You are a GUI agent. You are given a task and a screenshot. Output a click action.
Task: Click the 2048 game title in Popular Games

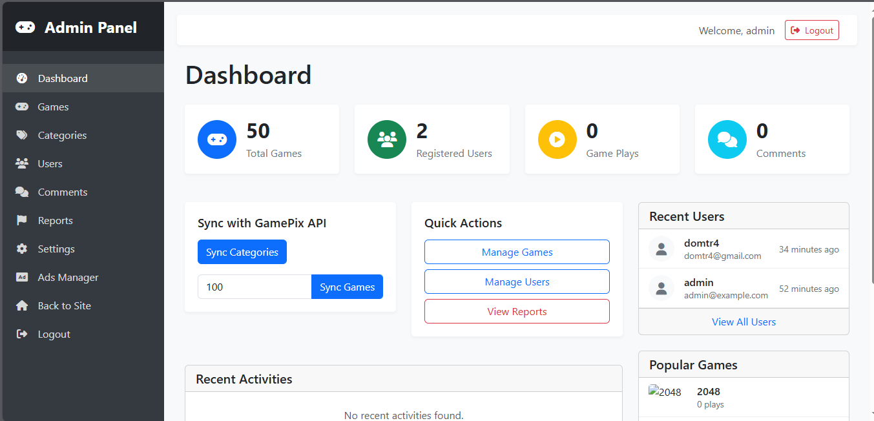click(709, 391)
